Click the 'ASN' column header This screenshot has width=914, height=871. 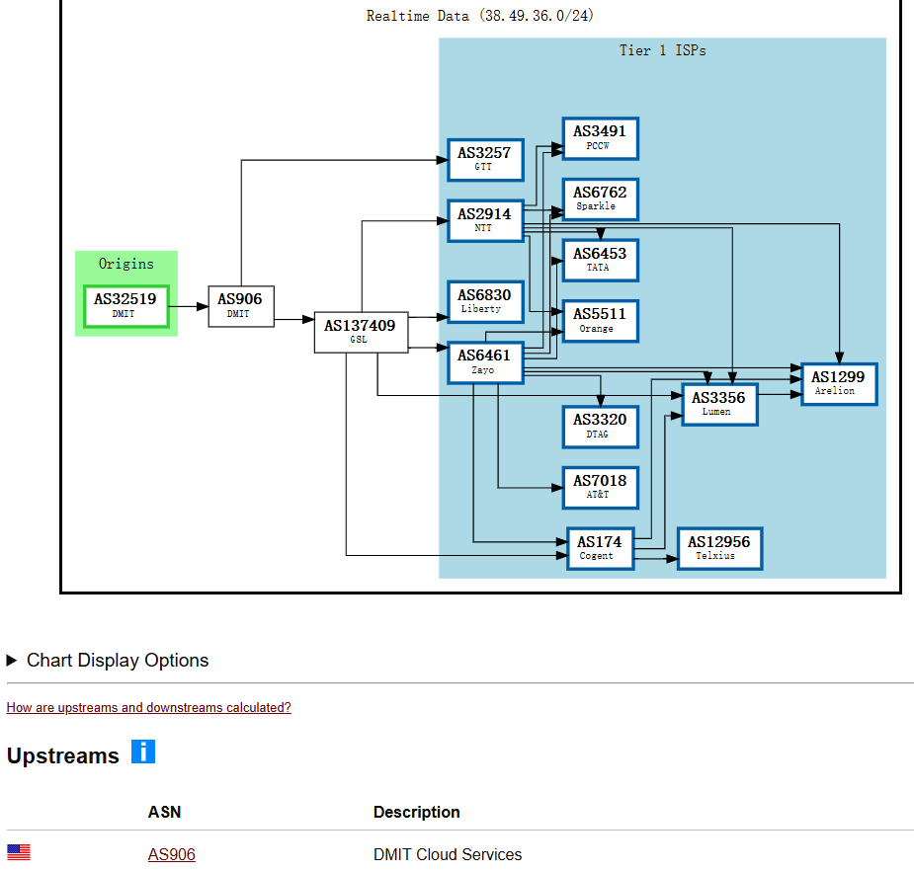pyautogui.click(x=164, y=812)
